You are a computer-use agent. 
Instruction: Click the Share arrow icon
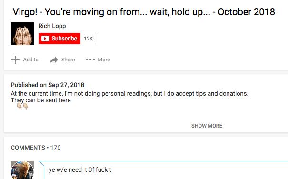pos(54,60)
